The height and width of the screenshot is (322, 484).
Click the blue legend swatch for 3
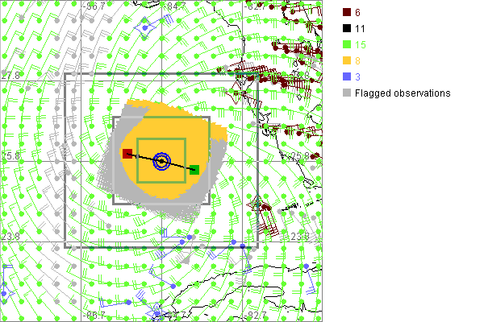click(x=347, y=77)
